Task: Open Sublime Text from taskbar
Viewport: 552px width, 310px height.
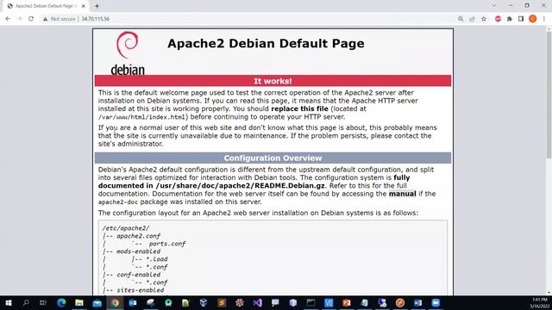Action: tap(222, 302)
